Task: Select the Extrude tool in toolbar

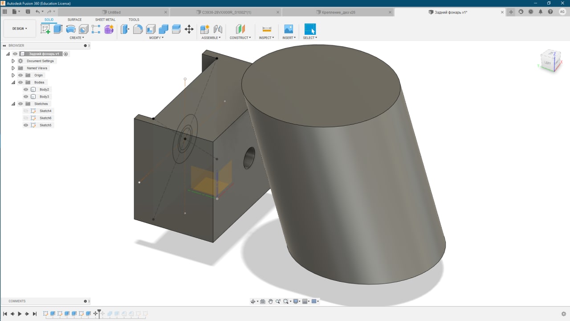Action: [58, 29]
